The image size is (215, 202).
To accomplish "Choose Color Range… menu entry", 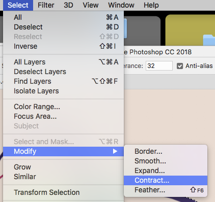I will (x=63, y=107).
